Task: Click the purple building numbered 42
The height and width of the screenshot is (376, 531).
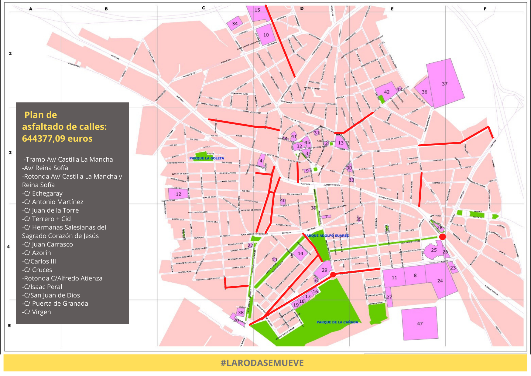Action: [386, 92]
